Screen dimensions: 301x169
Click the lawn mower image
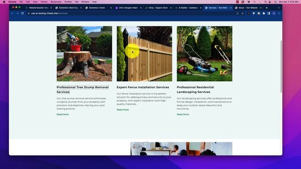click(205, 54)
